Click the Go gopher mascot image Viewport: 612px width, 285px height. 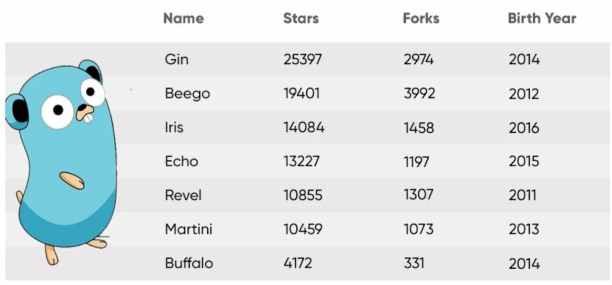[x=61, y=162]
